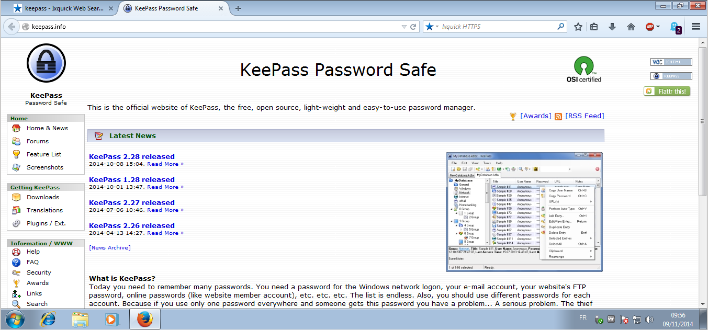The height and width of the screenshot is (330, 708).
Task: Open the KeePass 2.28 released news link
Action: click(132, 156)
